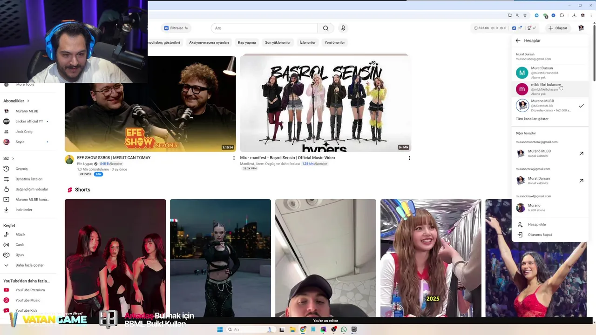Screen dimensions: 596x335
Task: Bookmark this page with star icon
Action: click(x=525, y=15)
